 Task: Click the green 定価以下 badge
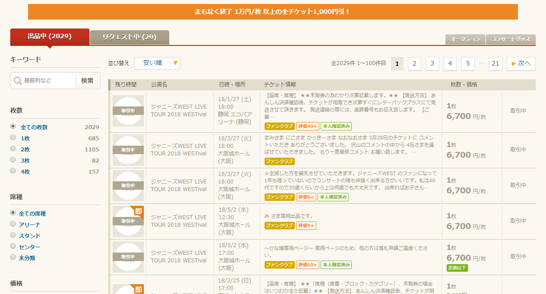tap(457, 268)
